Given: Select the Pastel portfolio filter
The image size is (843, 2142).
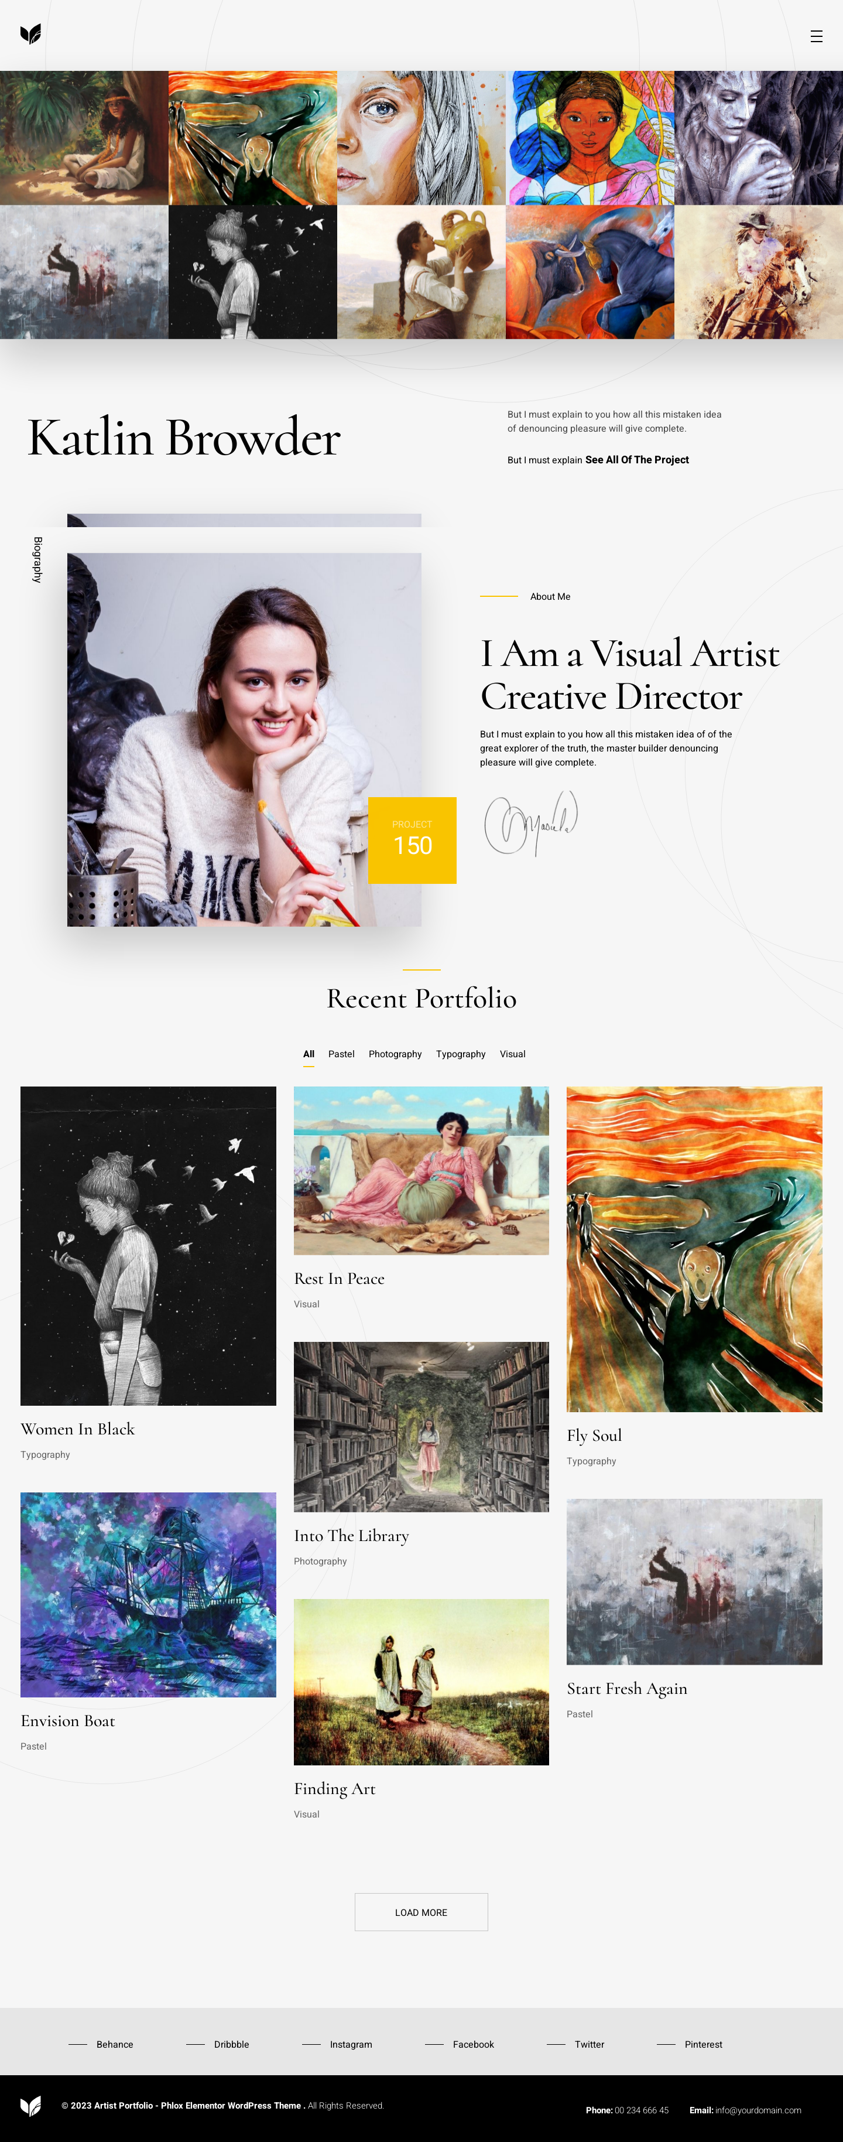Looking at the screenshot, I should pyautogui.click(x=341, y=1054).
